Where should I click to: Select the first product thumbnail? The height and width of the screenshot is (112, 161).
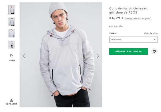pyautogui.click(x=12, y=10)
